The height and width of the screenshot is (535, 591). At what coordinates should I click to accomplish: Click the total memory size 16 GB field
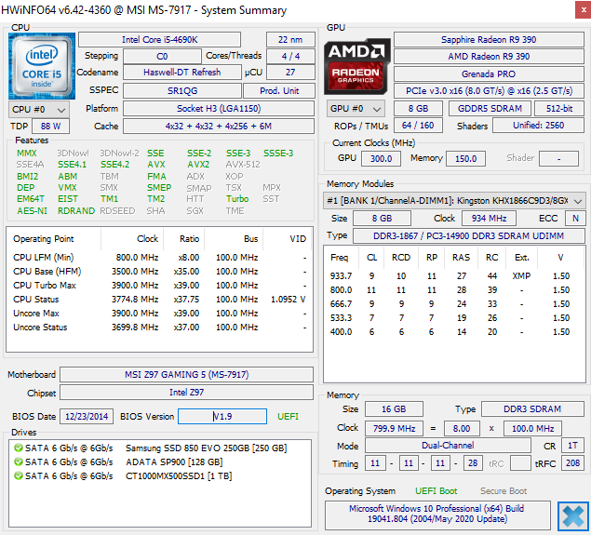pos(394,409)
